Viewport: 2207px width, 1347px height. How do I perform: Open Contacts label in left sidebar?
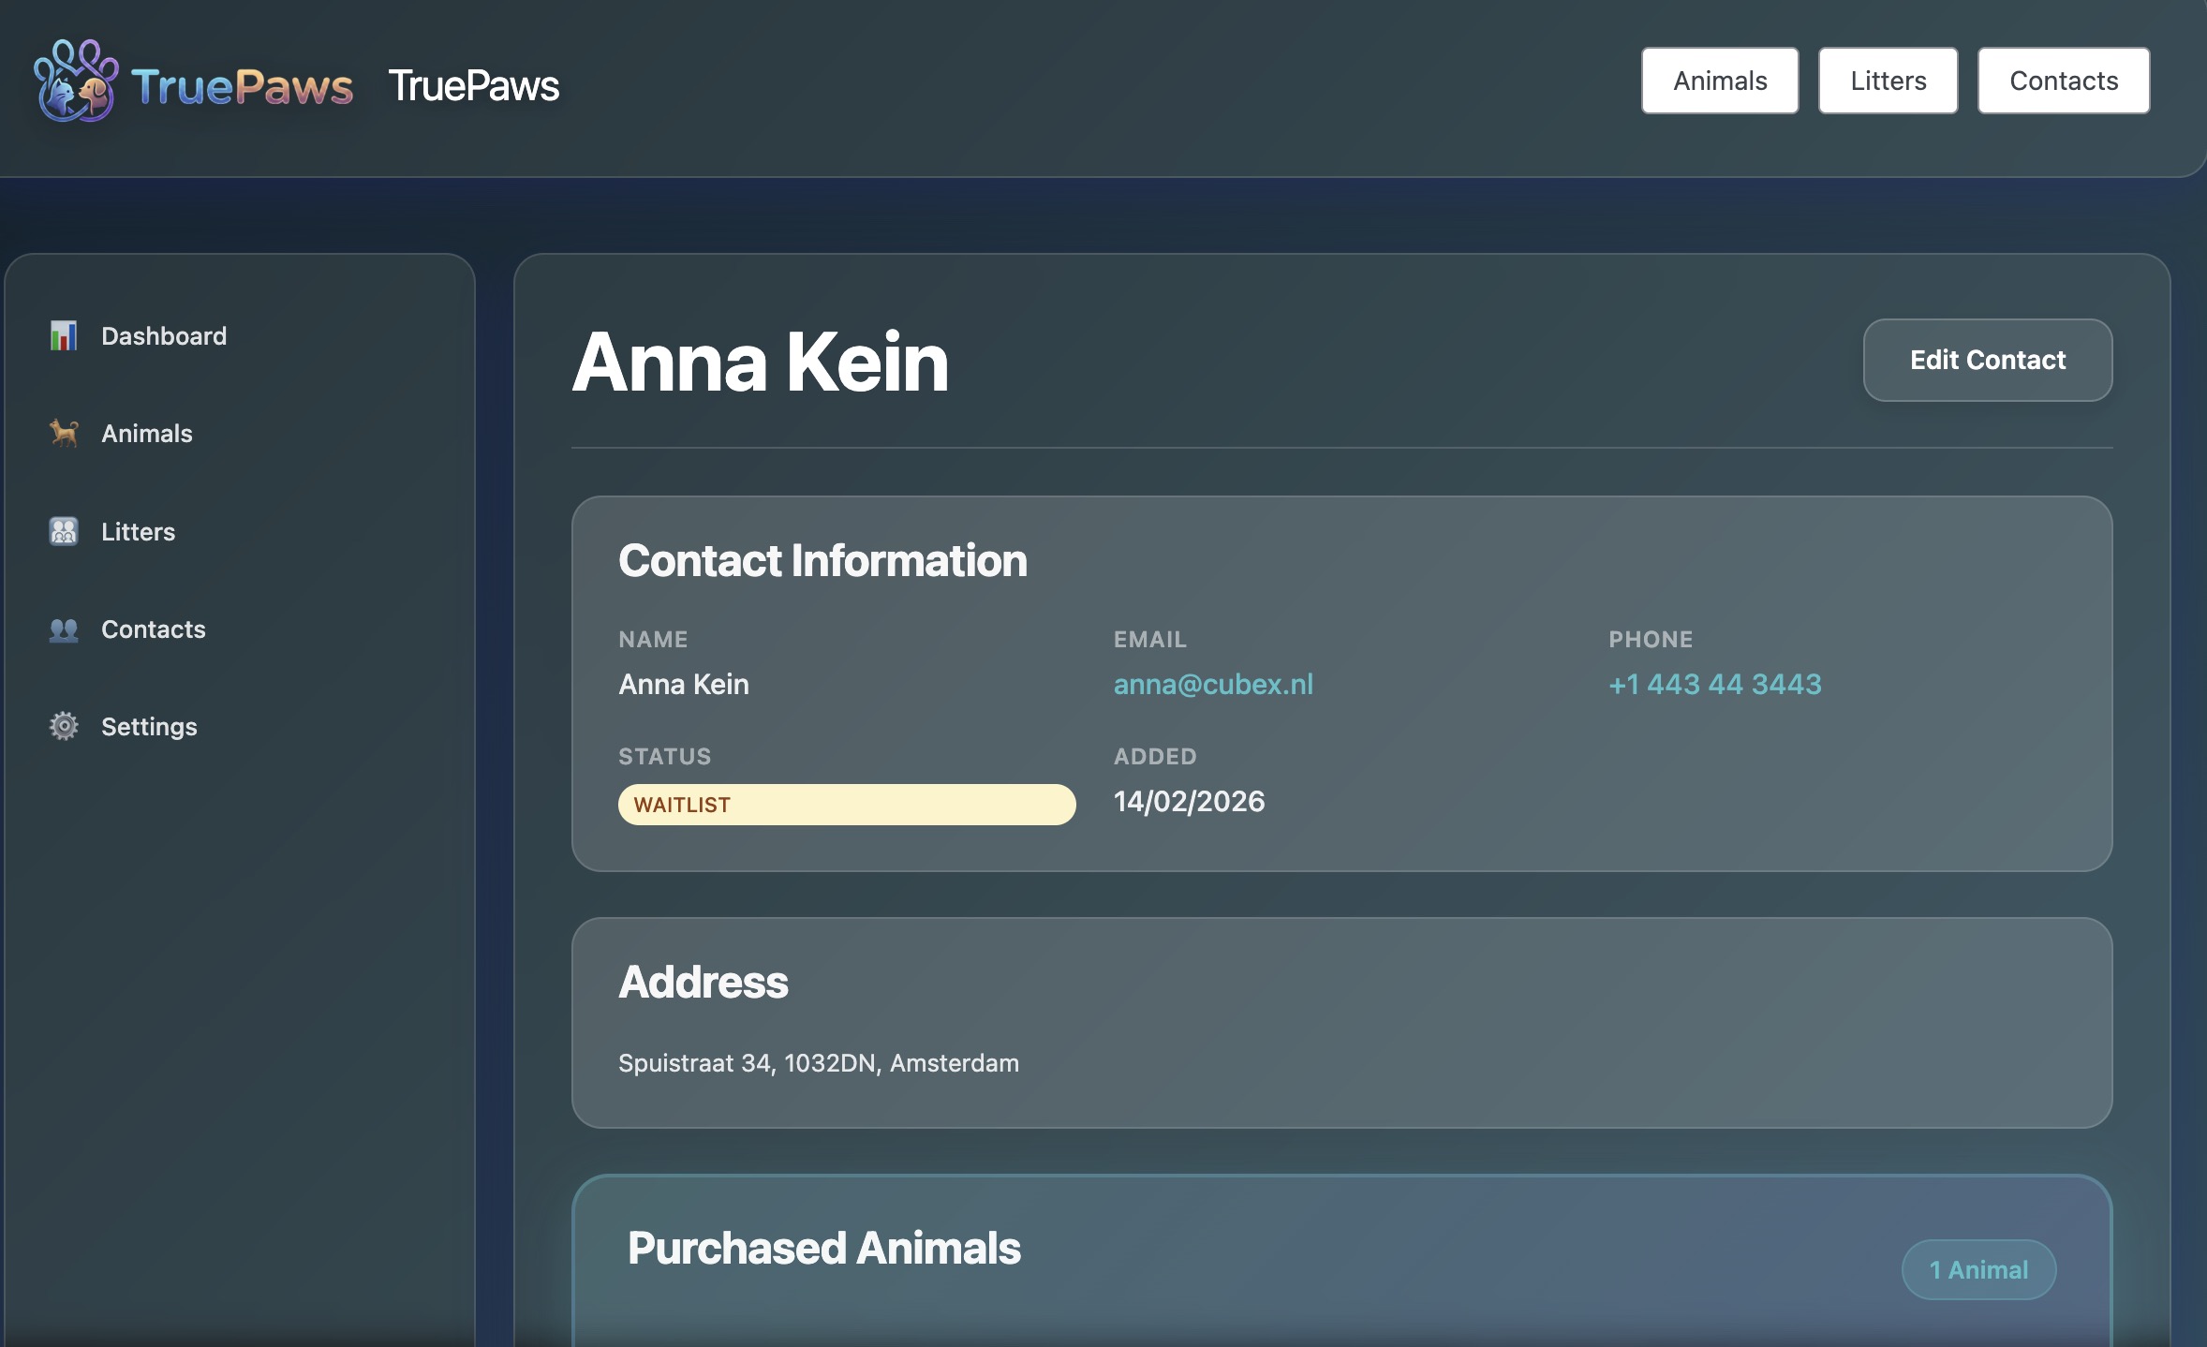coord(153,629)
